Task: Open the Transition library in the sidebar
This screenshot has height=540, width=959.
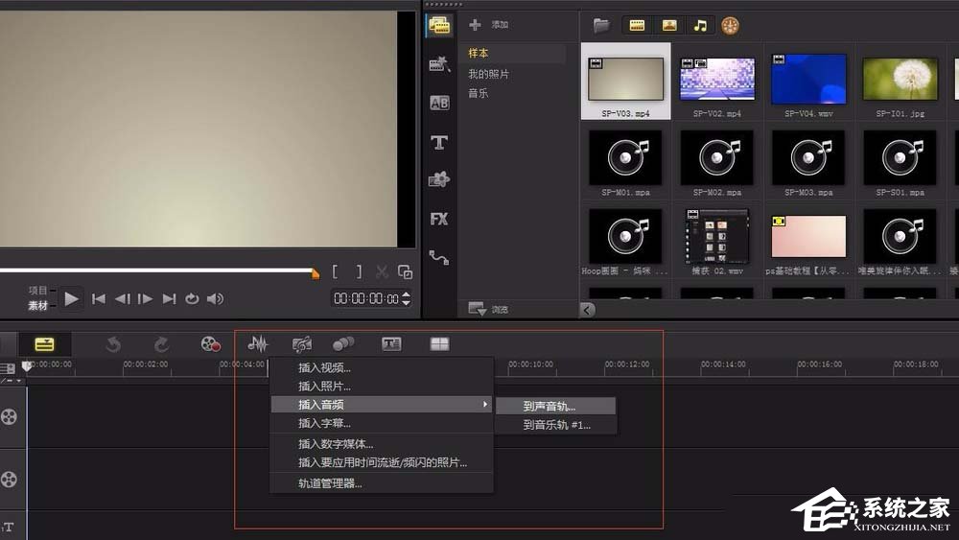Action: [x=439, y=103]
